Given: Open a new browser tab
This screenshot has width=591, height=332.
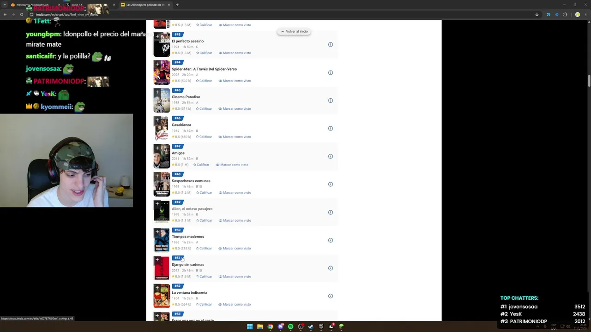Looking at the screenshot, I should point(177,5).
